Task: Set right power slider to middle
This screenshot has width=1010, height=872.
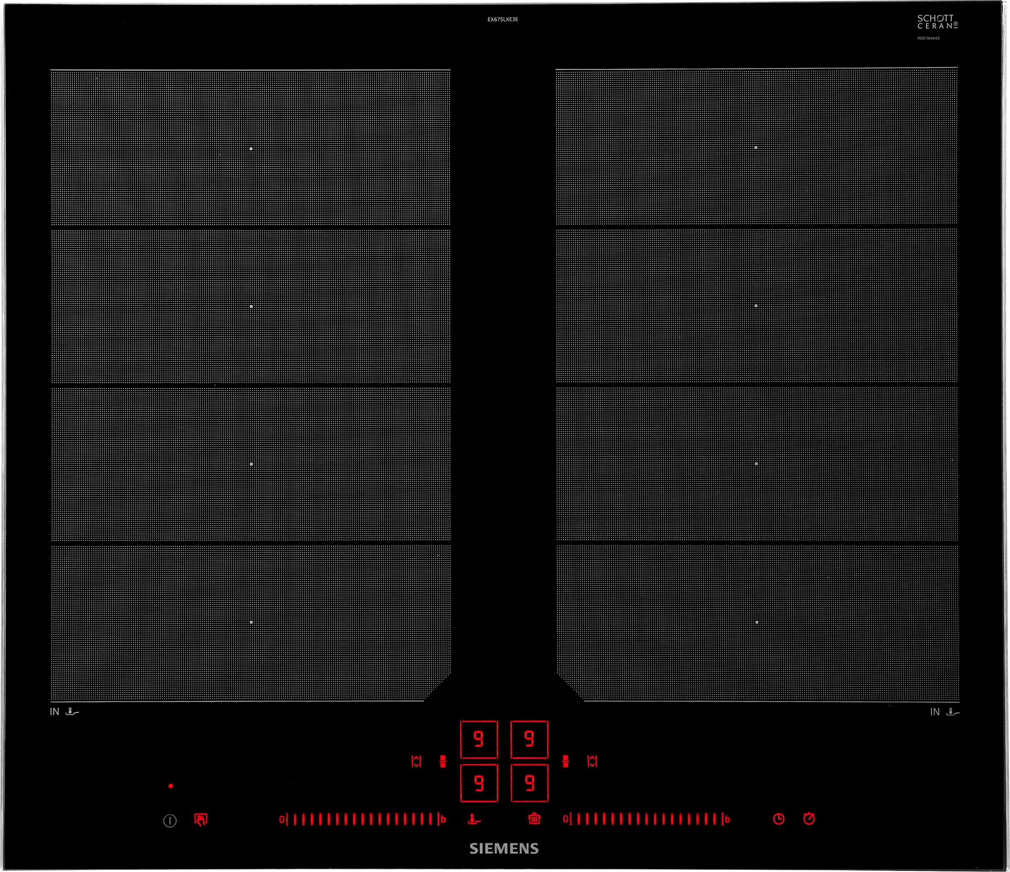Action: [x=647, y=819]
